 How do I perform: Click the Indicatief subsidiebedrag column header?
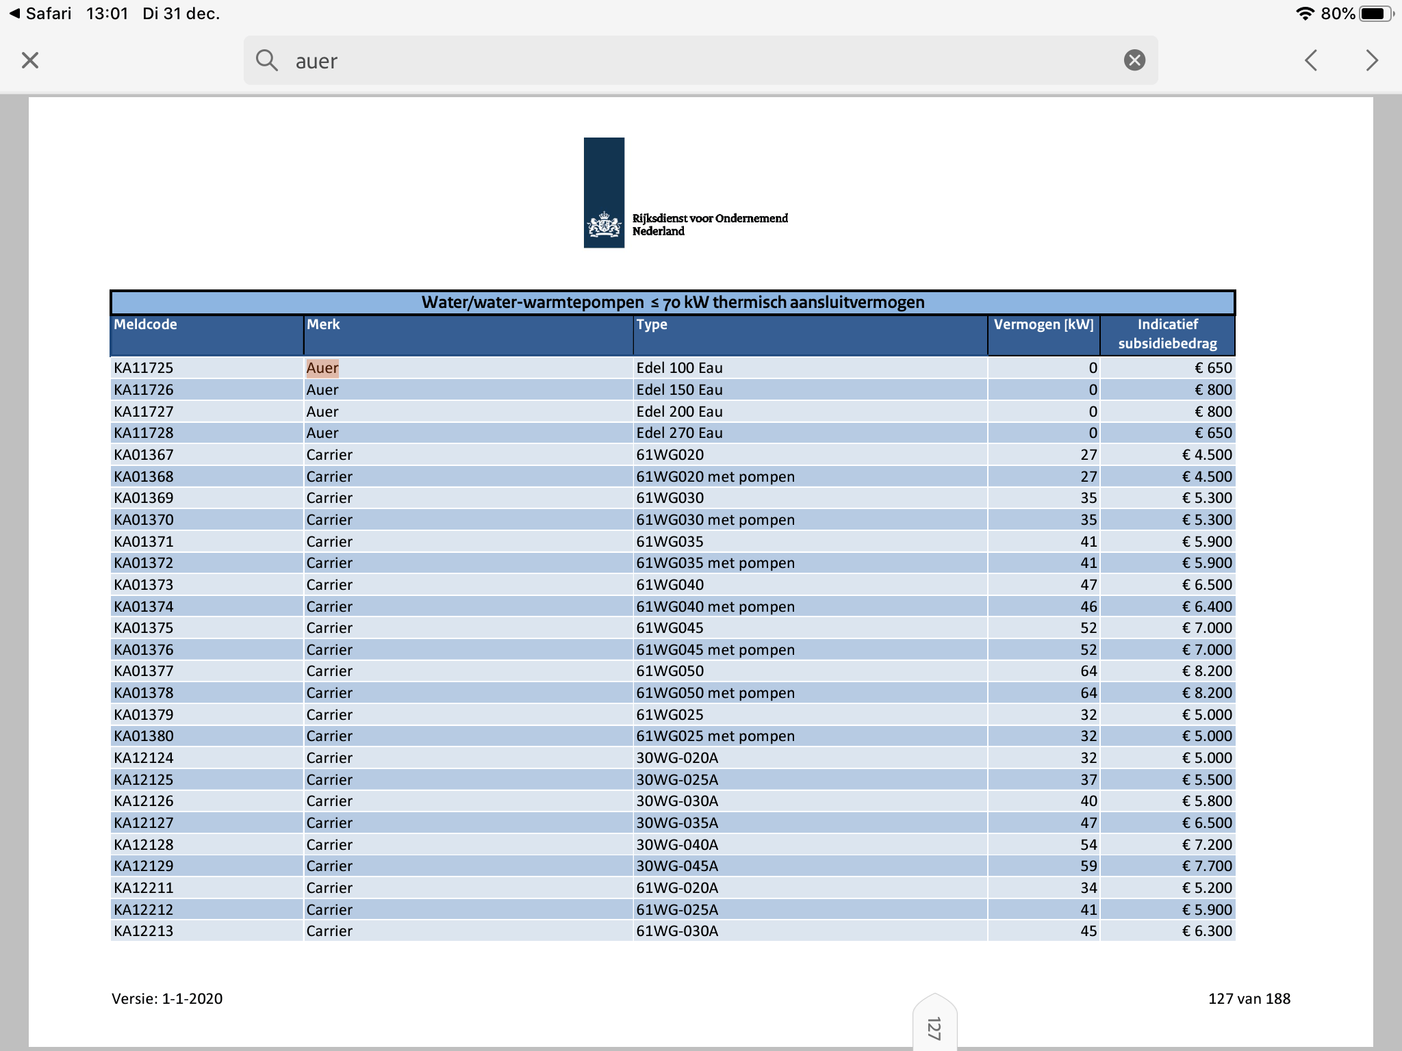pos(1167,334)
